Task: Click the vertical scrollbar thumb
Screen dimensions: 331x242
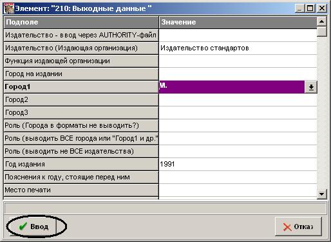Action: (321, 32)
